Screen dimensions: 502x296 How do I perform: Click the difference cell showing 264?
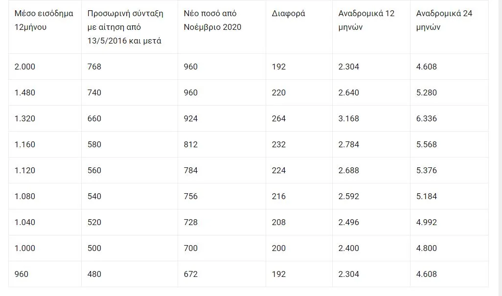[279, 118]
